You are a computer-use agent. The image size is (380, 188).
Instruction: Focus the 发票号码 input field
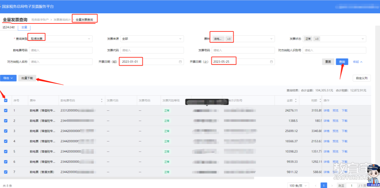pyautogui.click(x=243, y=50)
